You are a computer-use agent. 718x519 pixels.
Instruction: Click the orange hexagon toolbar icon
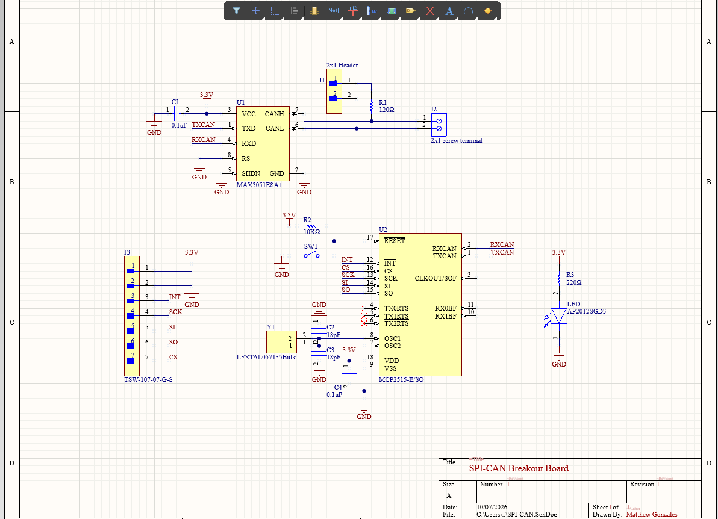click(x=488, y=10)
